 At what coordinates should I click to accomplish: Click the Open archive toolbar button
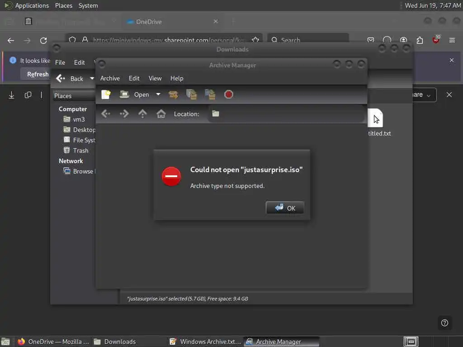click(134, 94)
